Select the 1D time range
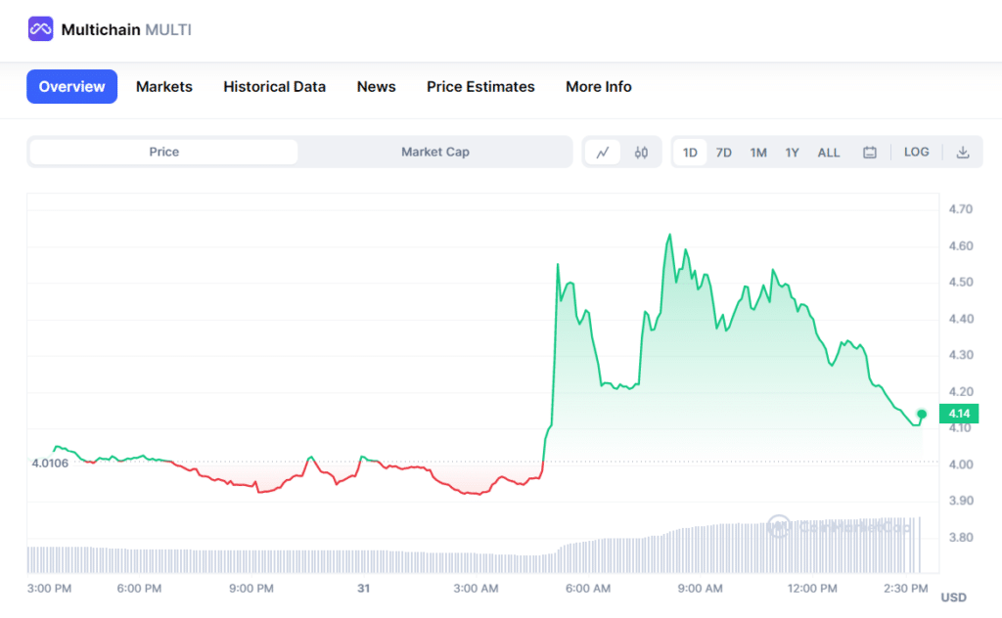Screen dimensions: 1002x618 pyautogui.click(x=690, y=153)
